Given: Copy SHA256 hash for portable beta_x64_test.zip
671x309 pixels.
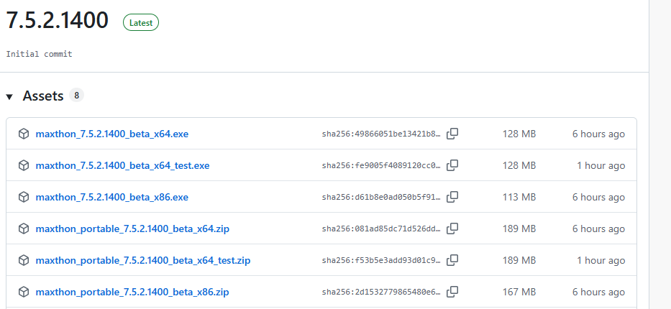Looking at the screenshot, I should 452,260.
